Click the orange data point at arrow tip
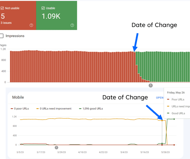This screenshot has height=159, width=190. [x=162, y=121]
